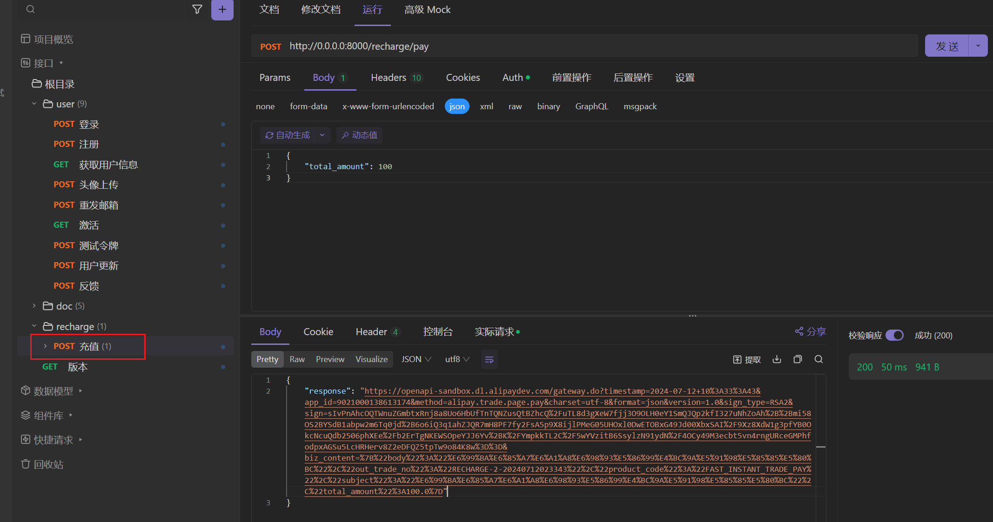Click the request URL input field

coord(558,46)
